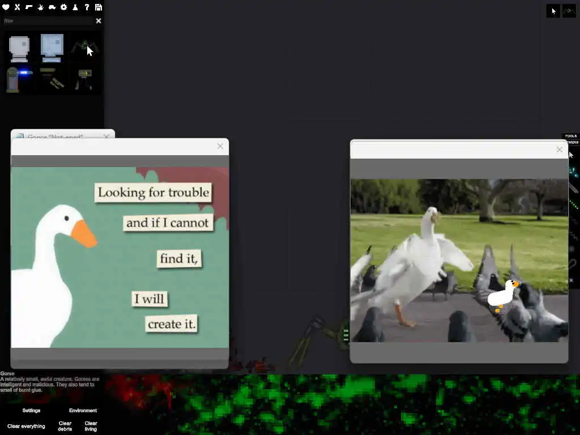Select the dark gun item thumbnail

[52, 79]
